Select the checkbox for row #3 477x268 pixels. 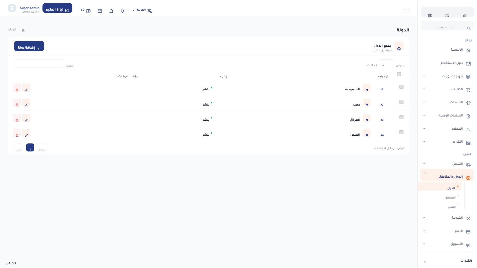pos(401,117)
